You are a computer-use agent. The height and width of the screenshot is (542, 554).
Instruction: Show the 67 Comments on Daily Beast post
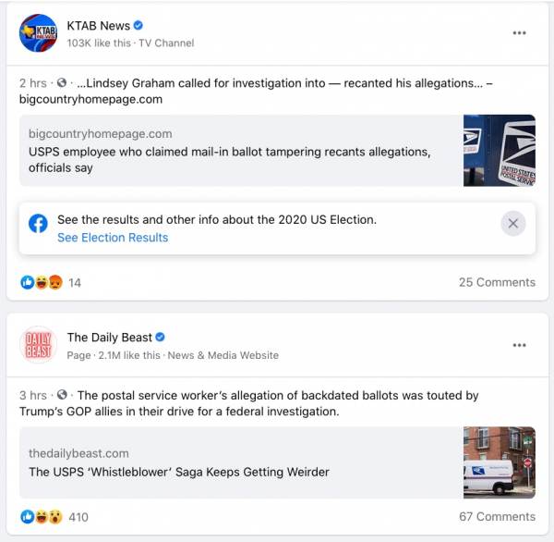tap(497, 516)
